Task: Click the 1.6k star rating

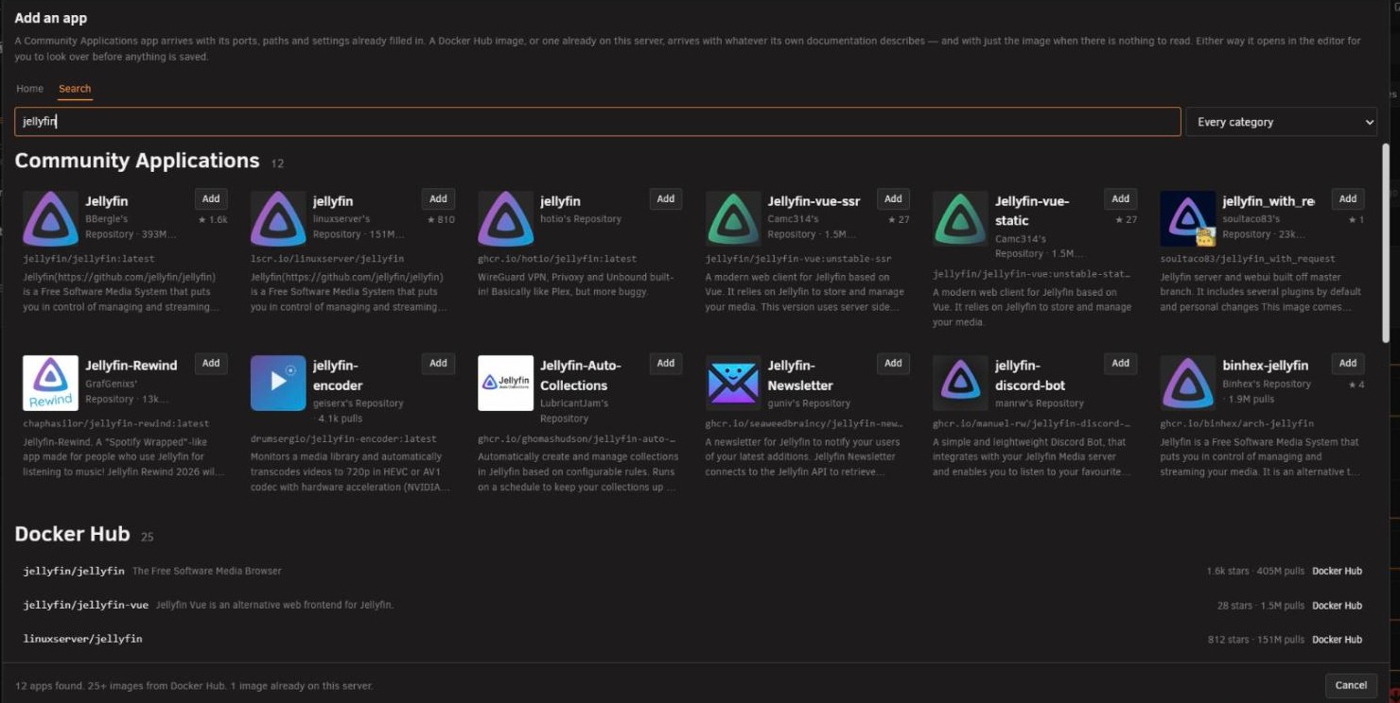Action: click(213, 219)
